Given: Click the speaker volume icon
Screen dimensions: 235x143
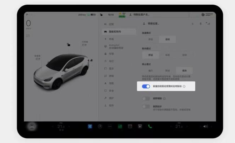Looking at the screenshot, I should pos(205,126).
